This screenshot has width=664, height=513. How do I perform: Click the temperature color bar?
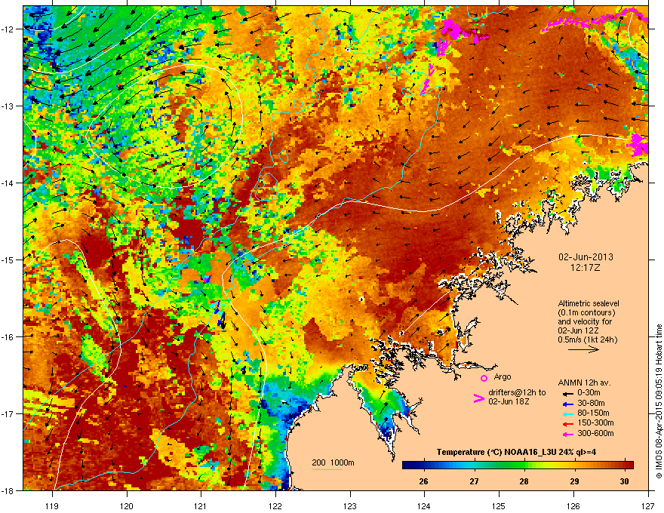[x=518, y=465]
